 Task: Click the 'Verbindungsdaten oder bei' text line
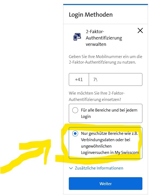(105, 140)
